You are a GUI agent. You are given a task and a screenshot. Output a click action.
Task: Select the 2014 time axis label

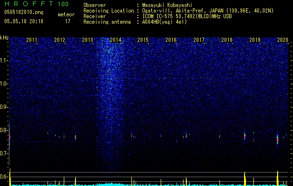(116, 40)
